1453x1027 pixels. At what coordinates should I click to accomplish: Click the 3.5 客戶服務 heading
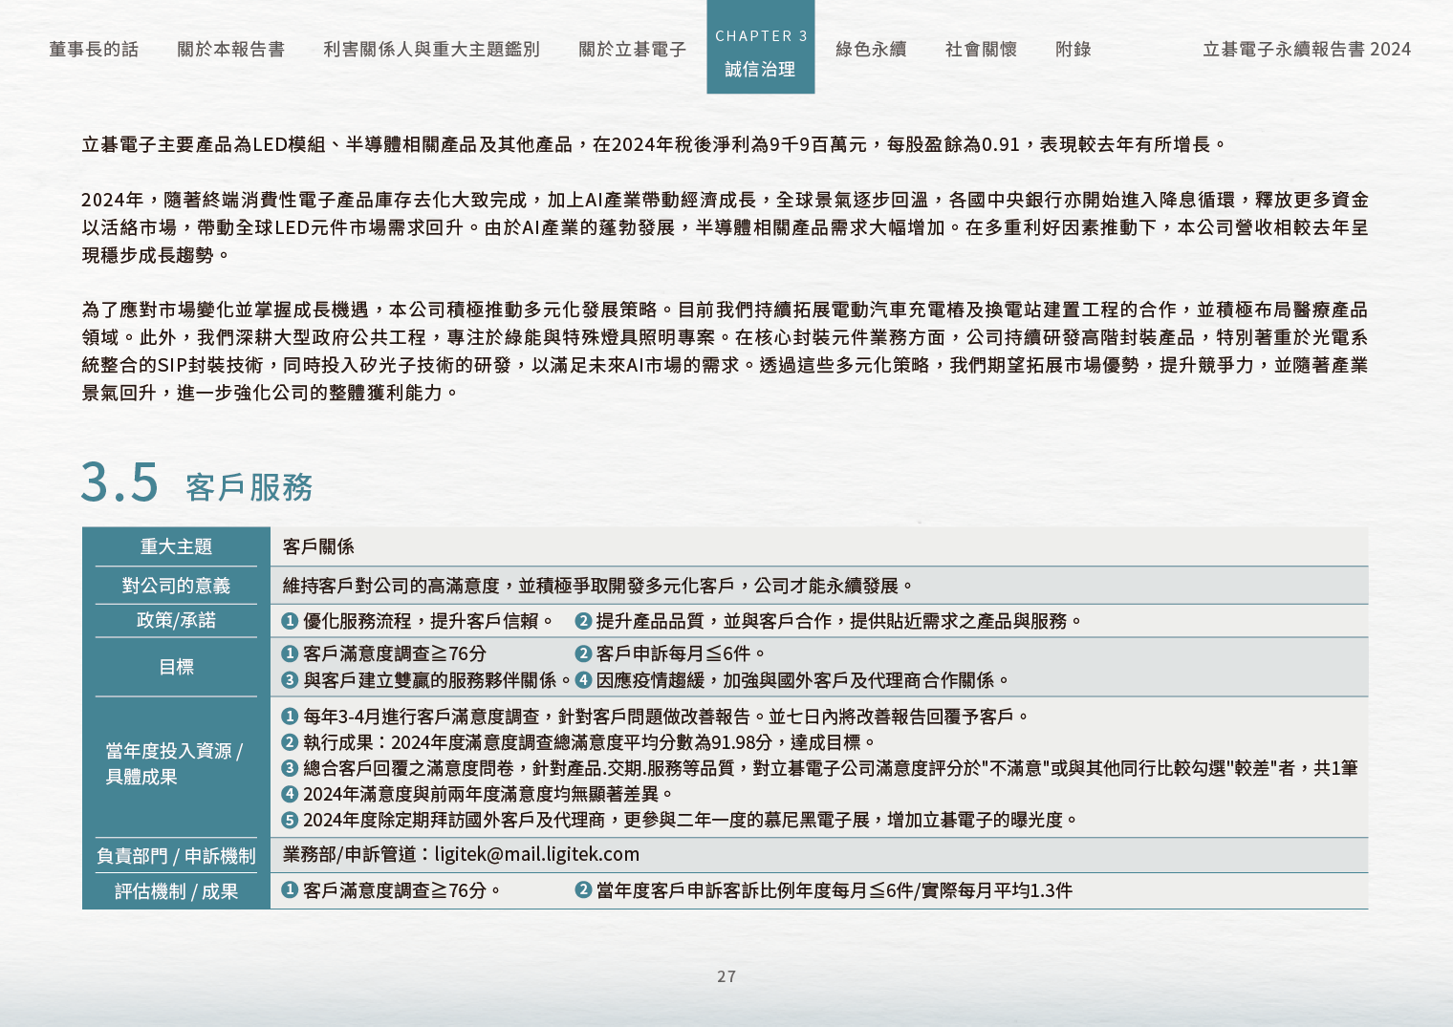pyautogui.click(x=197, y=482)
